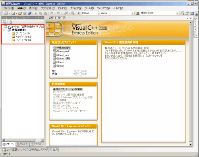Open the プロジェクト(P) menu
The width and height of the screenshot is (199, 157).
[x=48, y=8]
